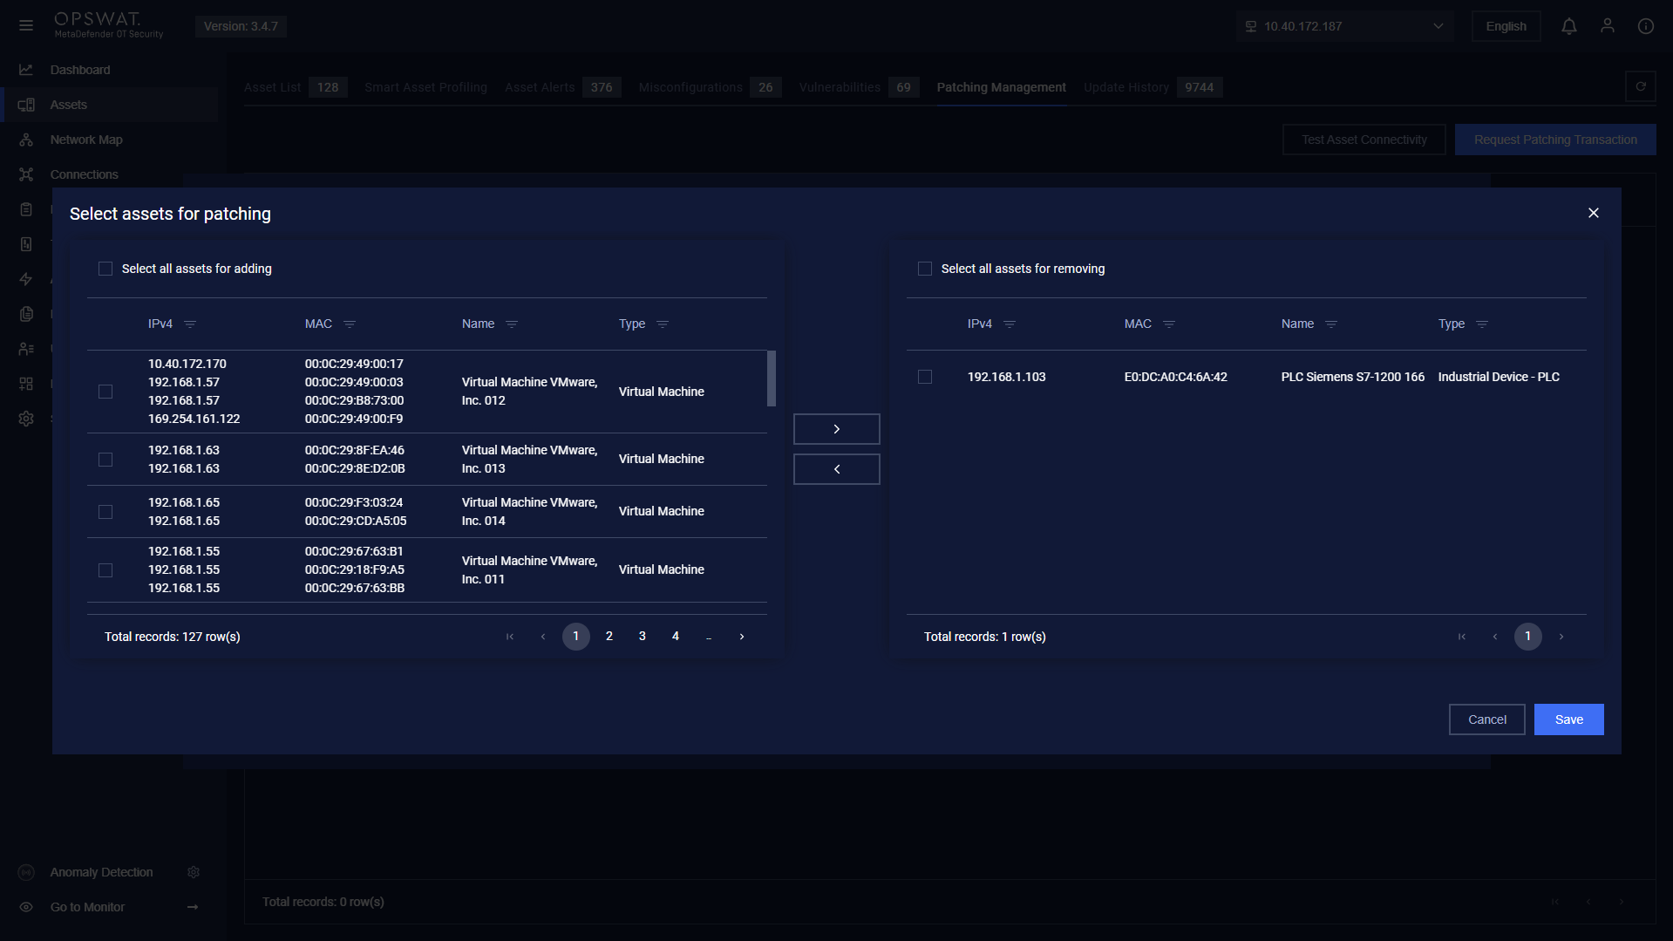Filter right table by Name
Screen dimensions: 1673x941
click(1331, 324)
